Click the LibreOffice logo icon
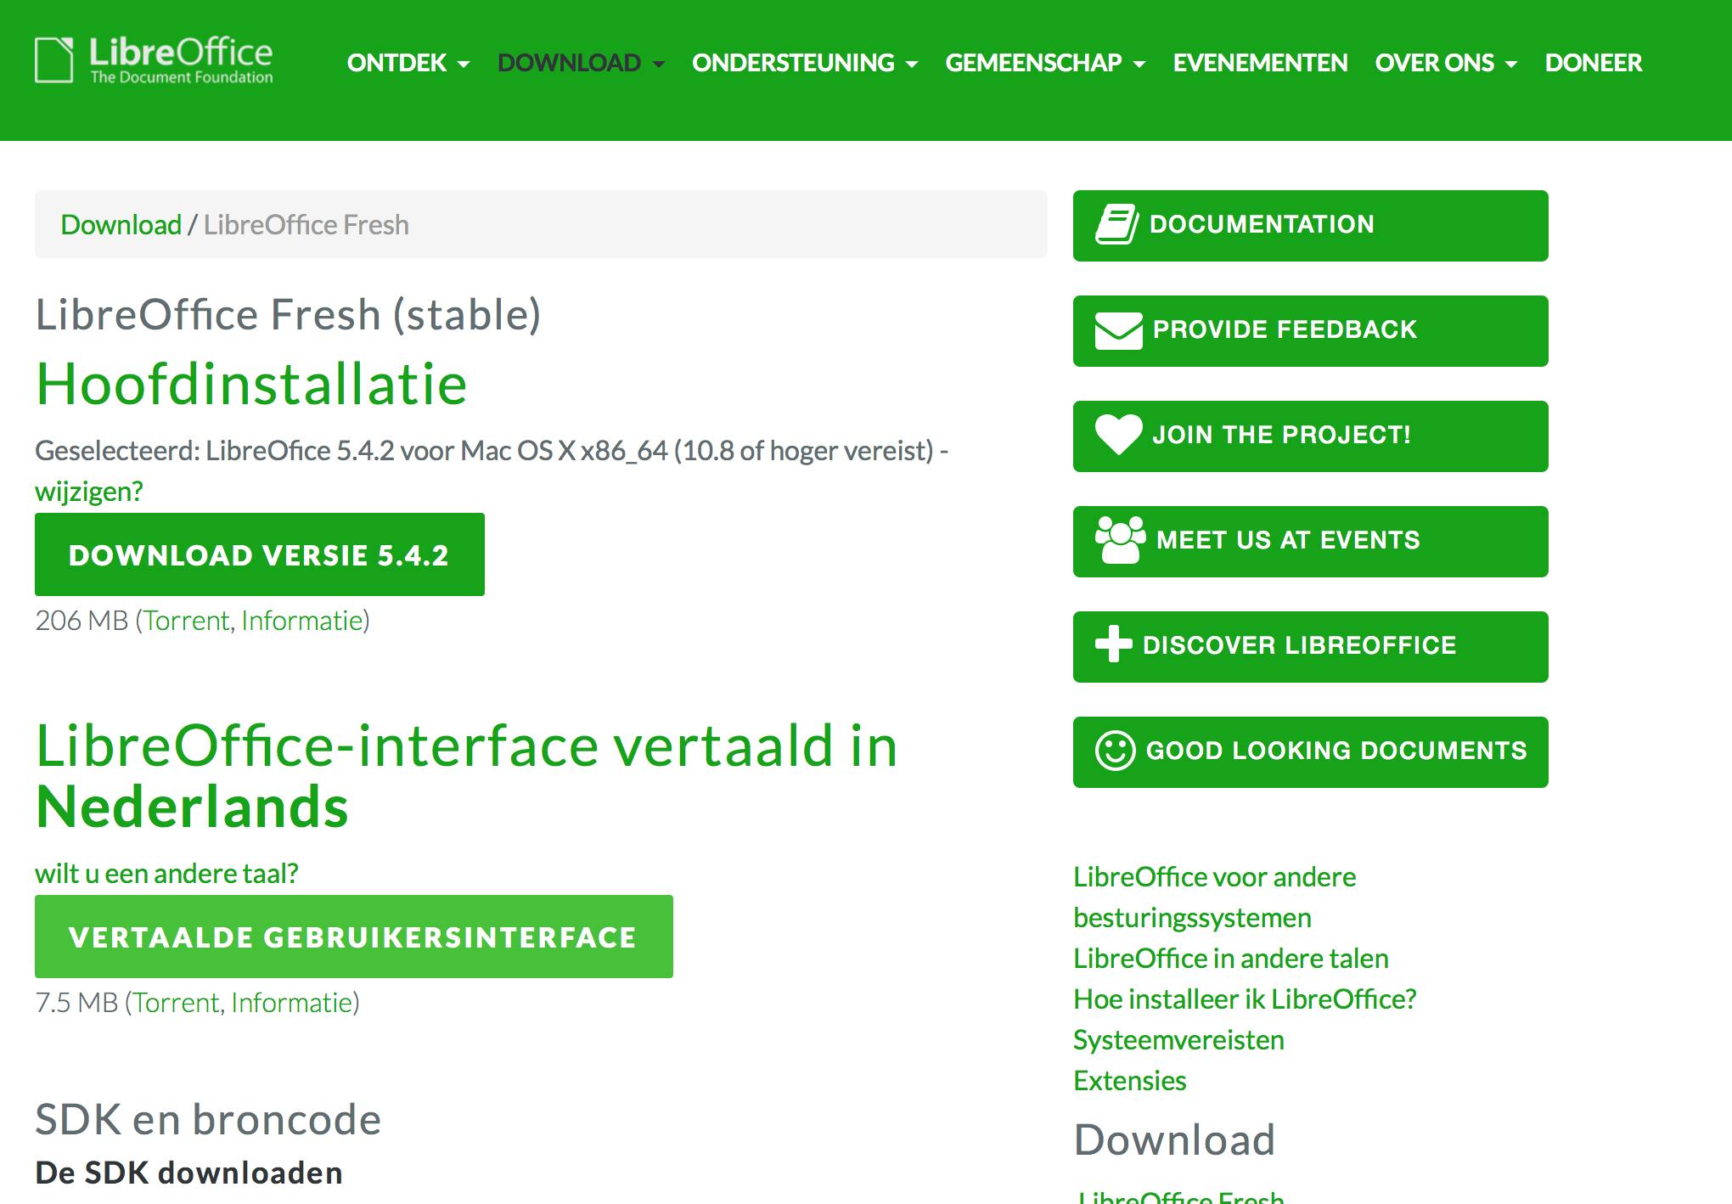The image size is (1732, 1204). 54,60
